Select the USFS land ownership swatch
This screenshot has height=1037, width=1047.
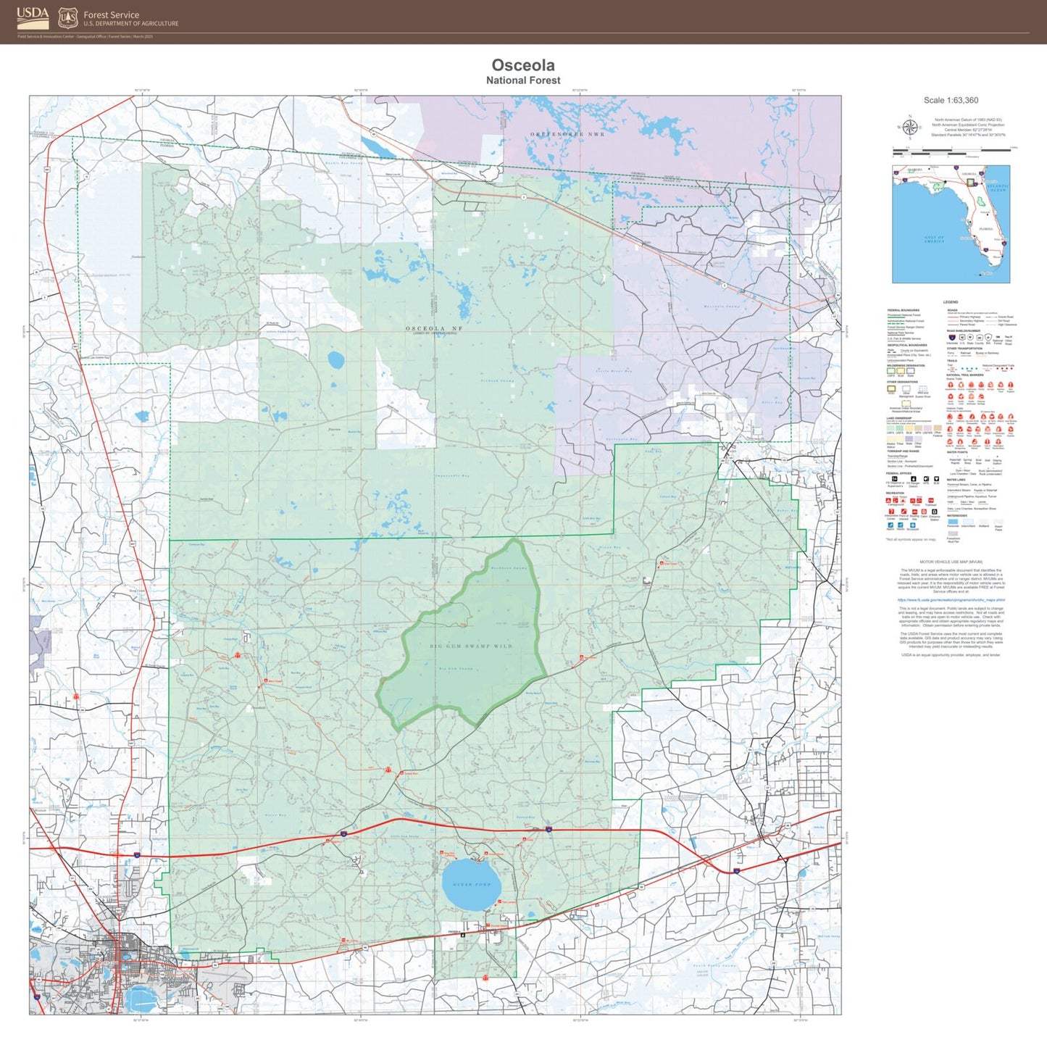tap(890, 428)
